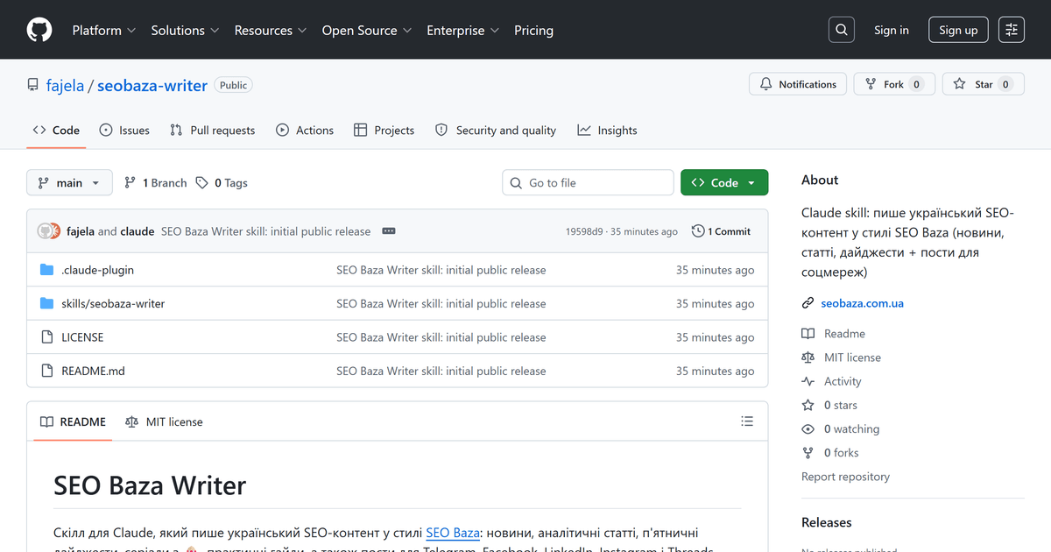The width and height of the screenshot is (1051, 552).
Task: View commit history via 1 Commit
Action: pyautogui.click(x=721, y=231)
